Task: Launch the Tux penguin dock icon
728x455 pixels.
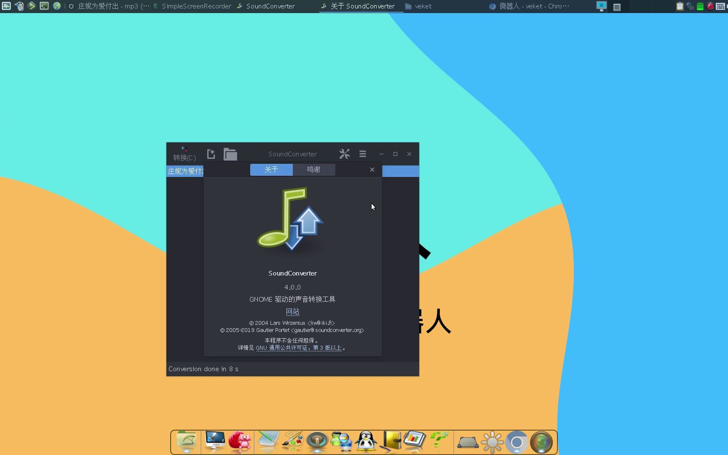Action: (x=366, y=442)
